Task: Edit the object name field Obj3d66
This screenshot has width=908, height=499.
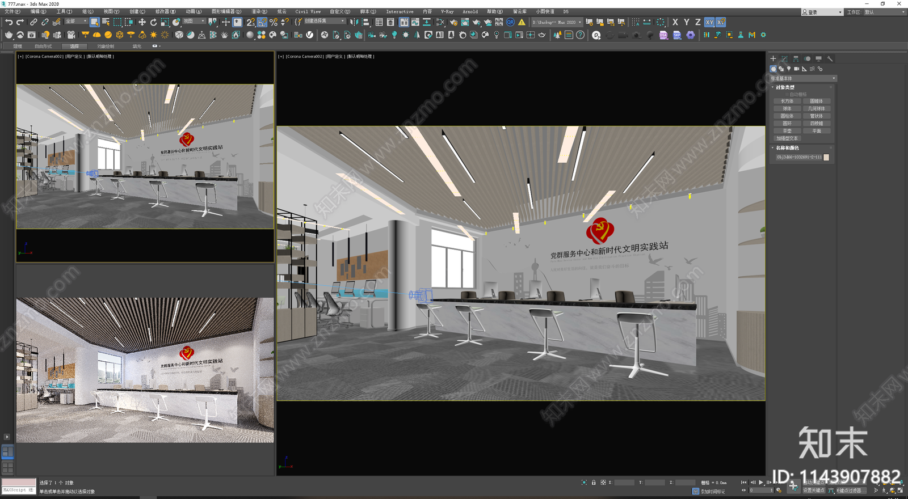Action: [798, 157]
